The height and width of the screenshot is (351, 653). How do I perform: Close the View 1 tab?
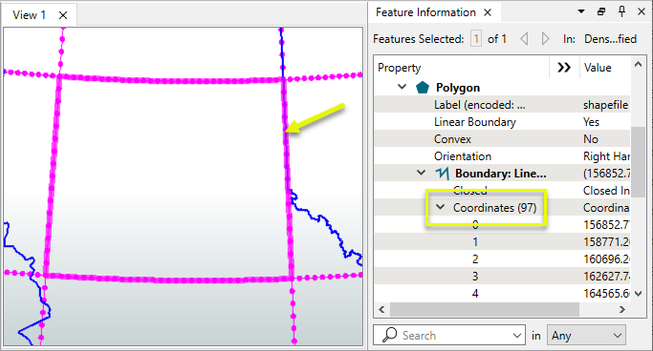point(63,15)
